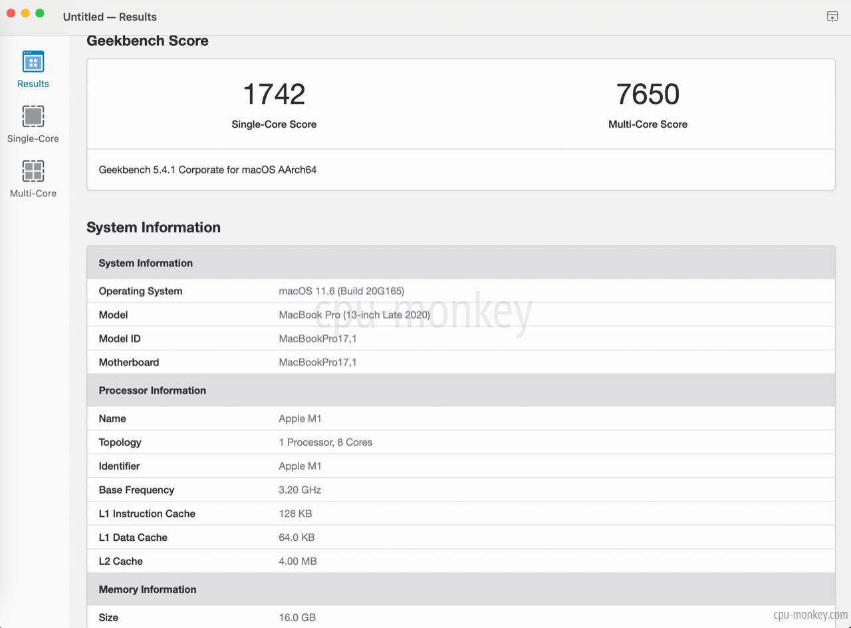Select the Multi-Core Score value 7650
This screenshot has height=628, width=851.
pos(648,94)
